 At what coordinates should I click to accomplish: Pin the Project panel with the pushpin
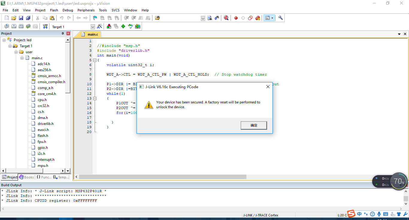[x=63, y=33]
